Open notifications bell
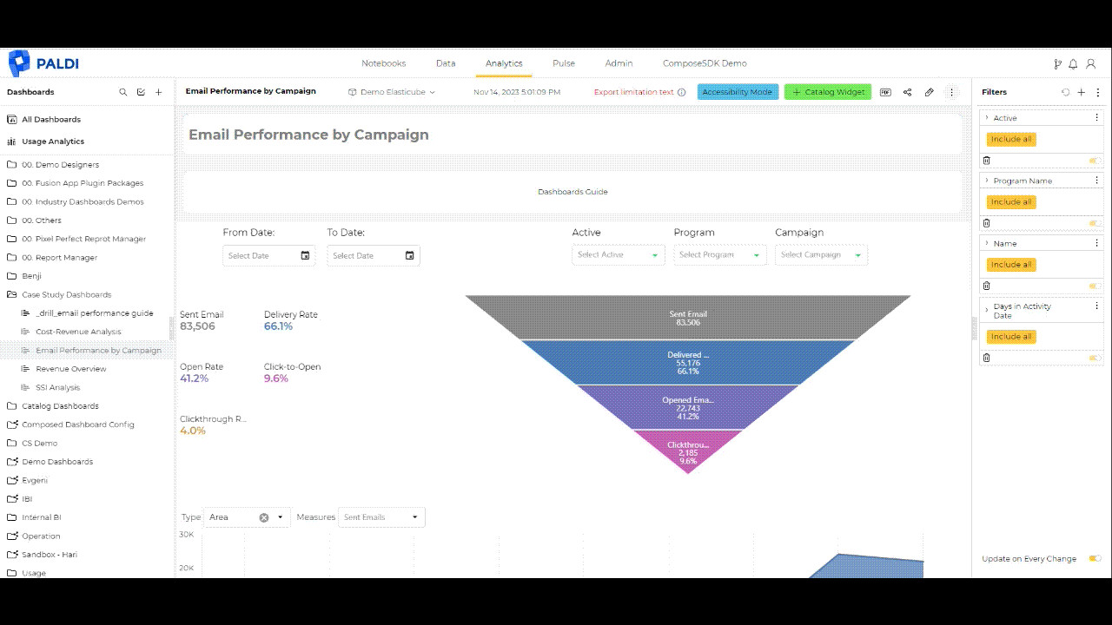The image size is (1112, 625). (1073, 64)
